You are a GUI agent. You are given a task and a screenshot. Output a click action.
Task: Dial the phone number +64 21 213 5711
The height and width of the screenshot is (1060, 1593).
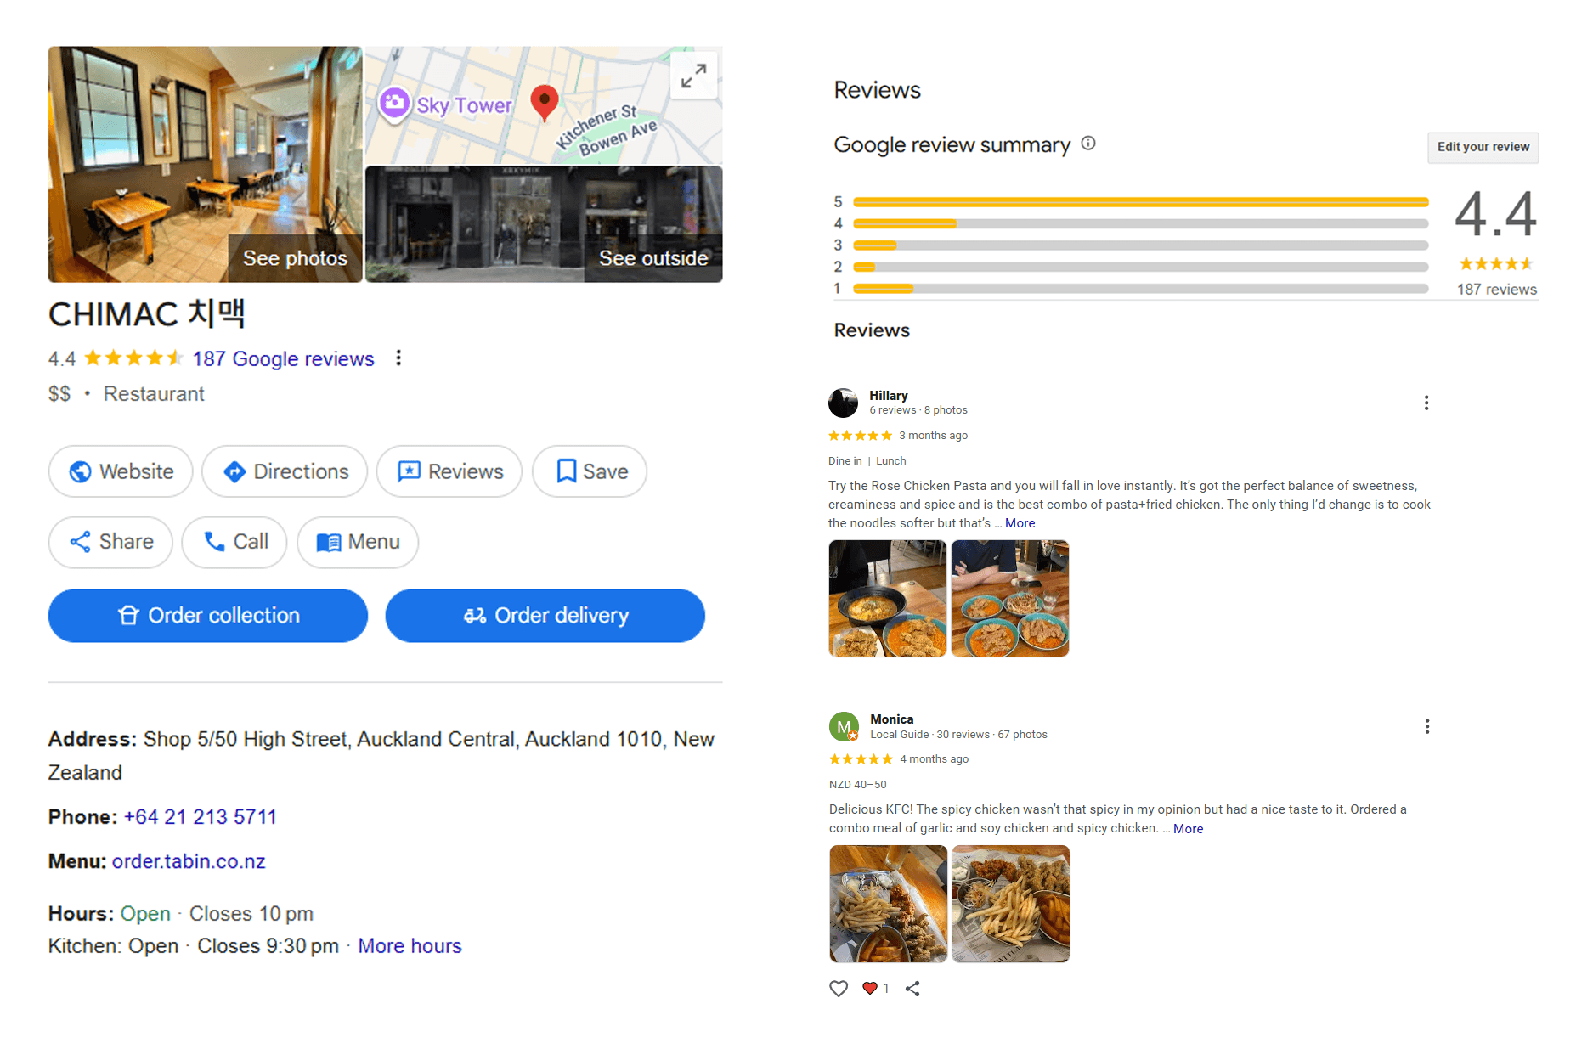pos(201,817)
